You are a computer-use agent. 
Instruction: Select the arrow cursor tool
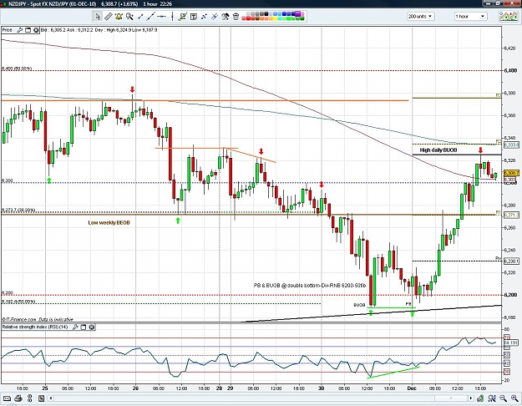click(x=97, y=17)
